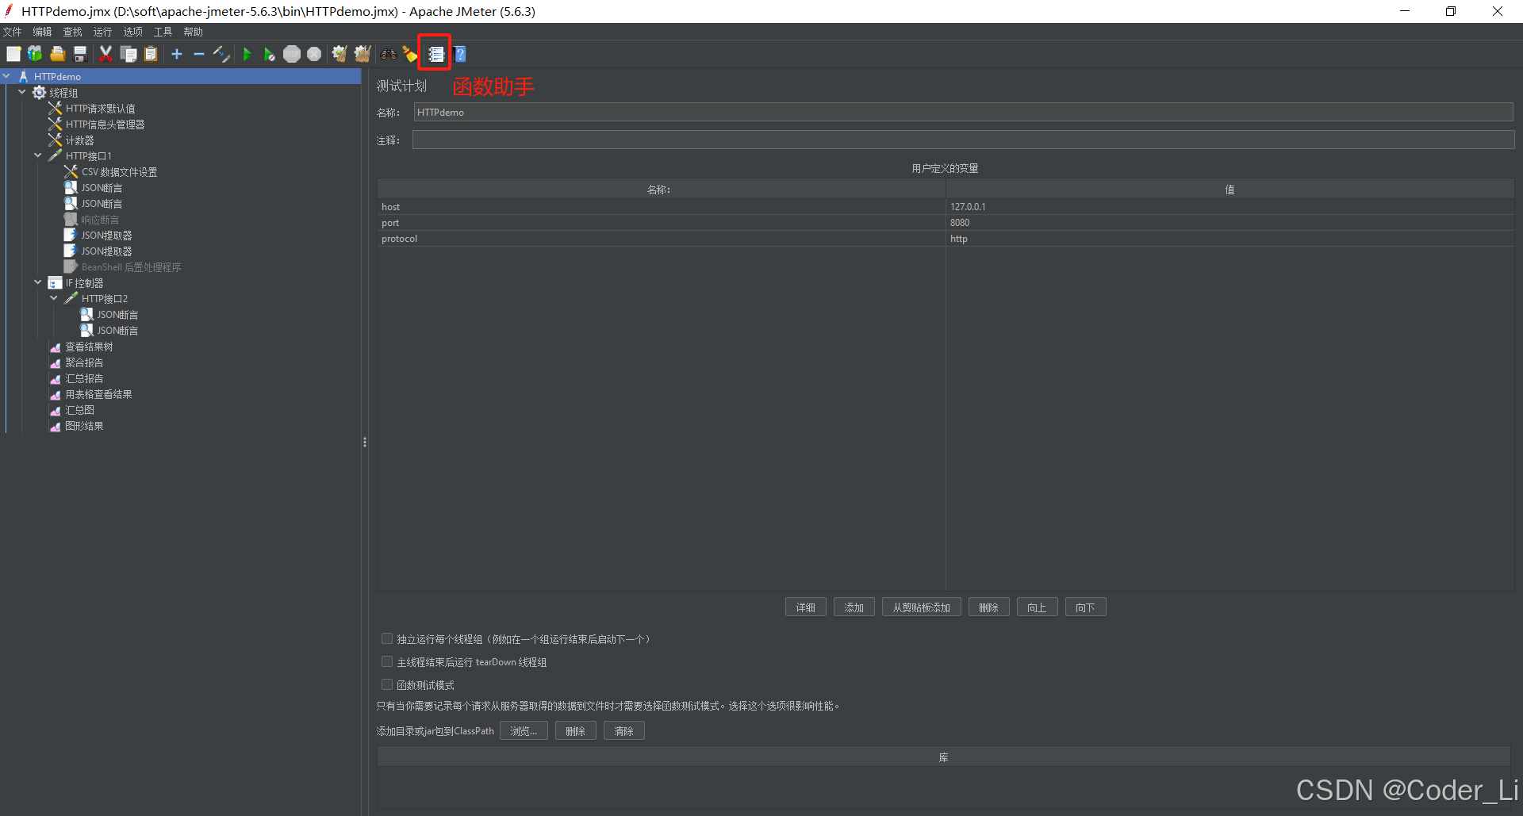Viewport: 1523px width, 816px height.
Task: Toggle the 函数测试模式 checkbox
Action: point(387,684)
